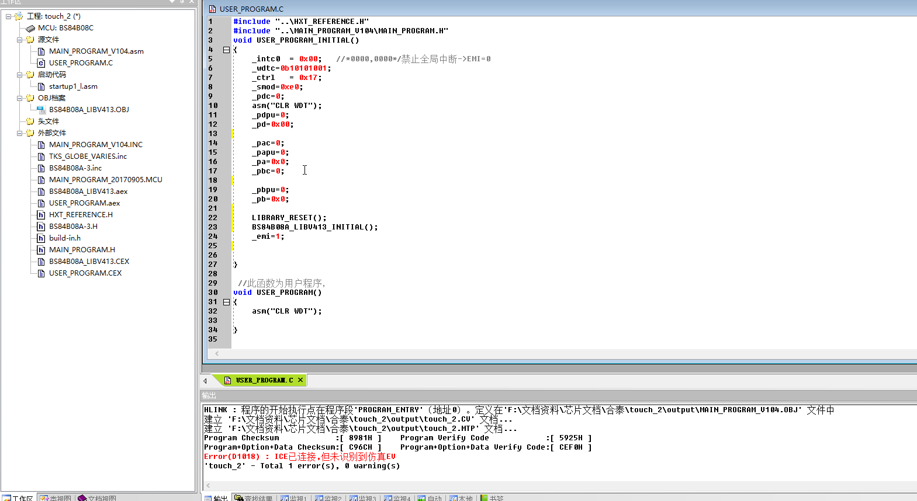
Task: Click the 'touch_2' - Total 1 error(s) line
Action: pyautogui.click(x=302, y=466)
